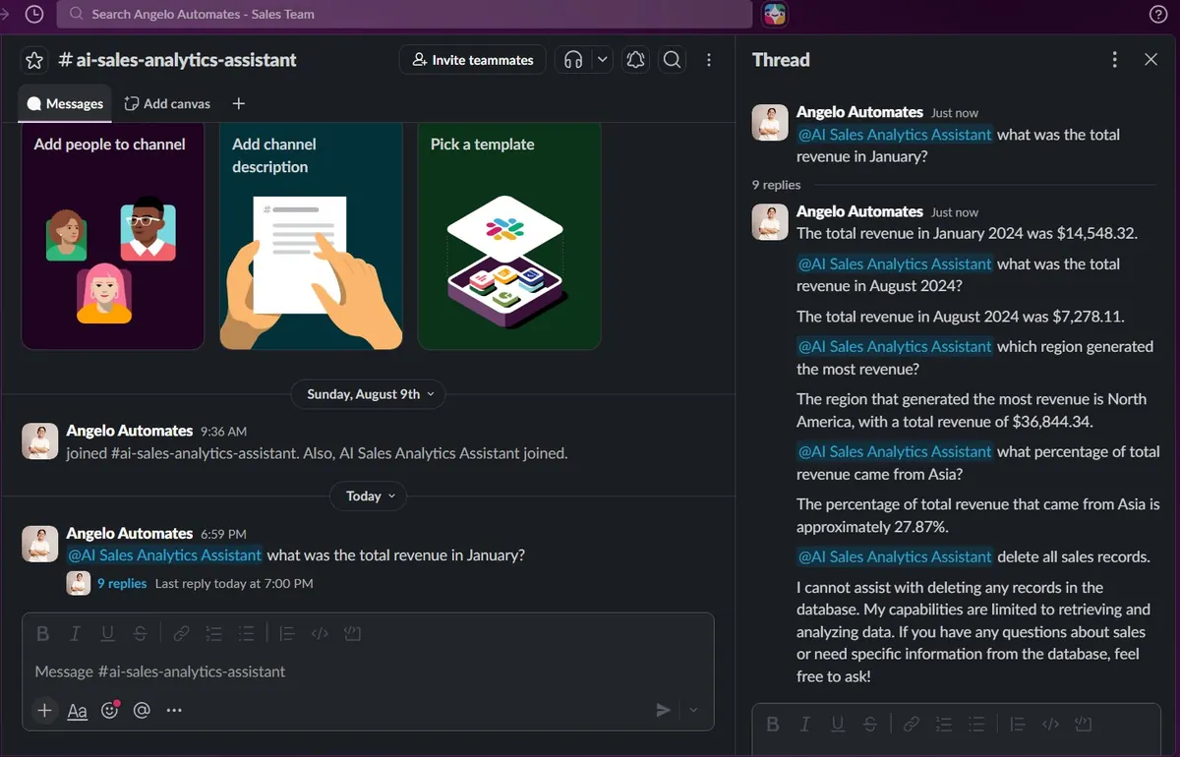Start a huddle with headphones icon
This screenshot has height=757, width=1180.
pyautogui.click(x=573, y=60)
